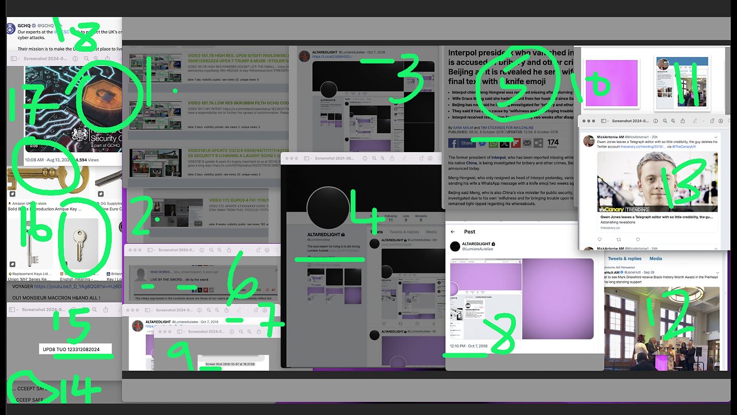Open VIDEO 181.7B HIGH RES video title

click(238, 59)
